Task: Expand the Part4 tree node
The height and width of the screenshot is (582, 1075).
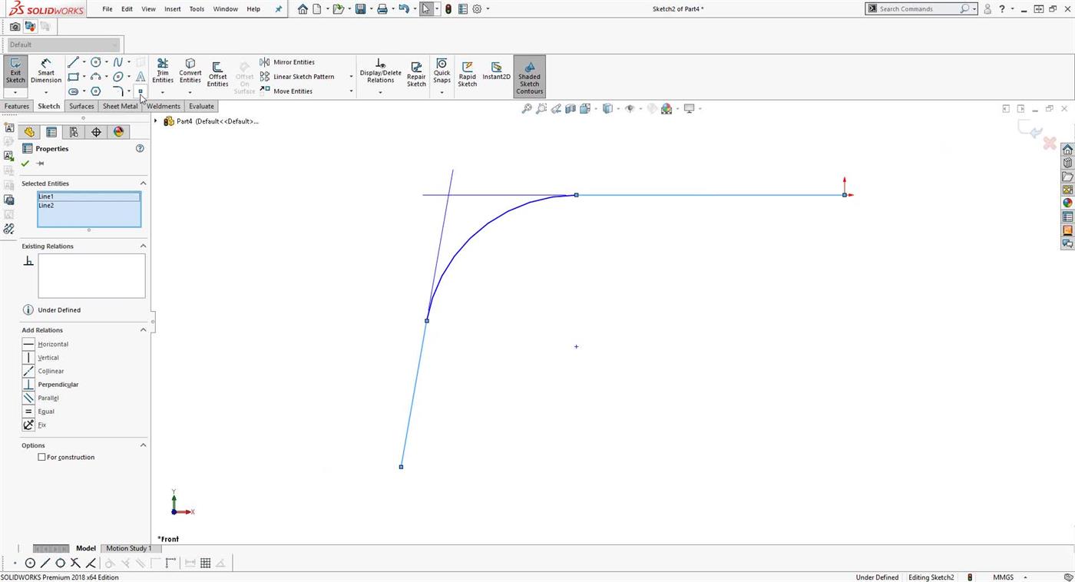Action: pyautogui.click(x=155, y=121)
